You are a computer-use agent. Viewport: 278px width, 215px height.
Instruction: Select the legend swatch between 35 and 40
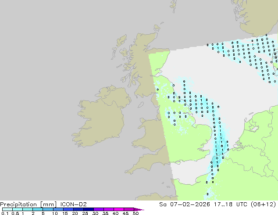[x=108, y=209]
